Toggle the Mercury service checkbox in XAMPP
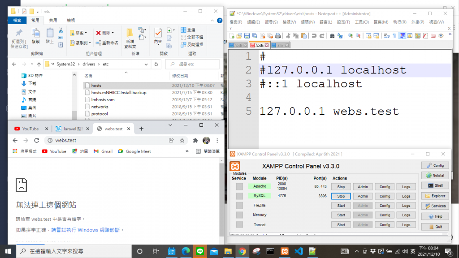Viewport: 459px width, 258px height. pos(239,215)
